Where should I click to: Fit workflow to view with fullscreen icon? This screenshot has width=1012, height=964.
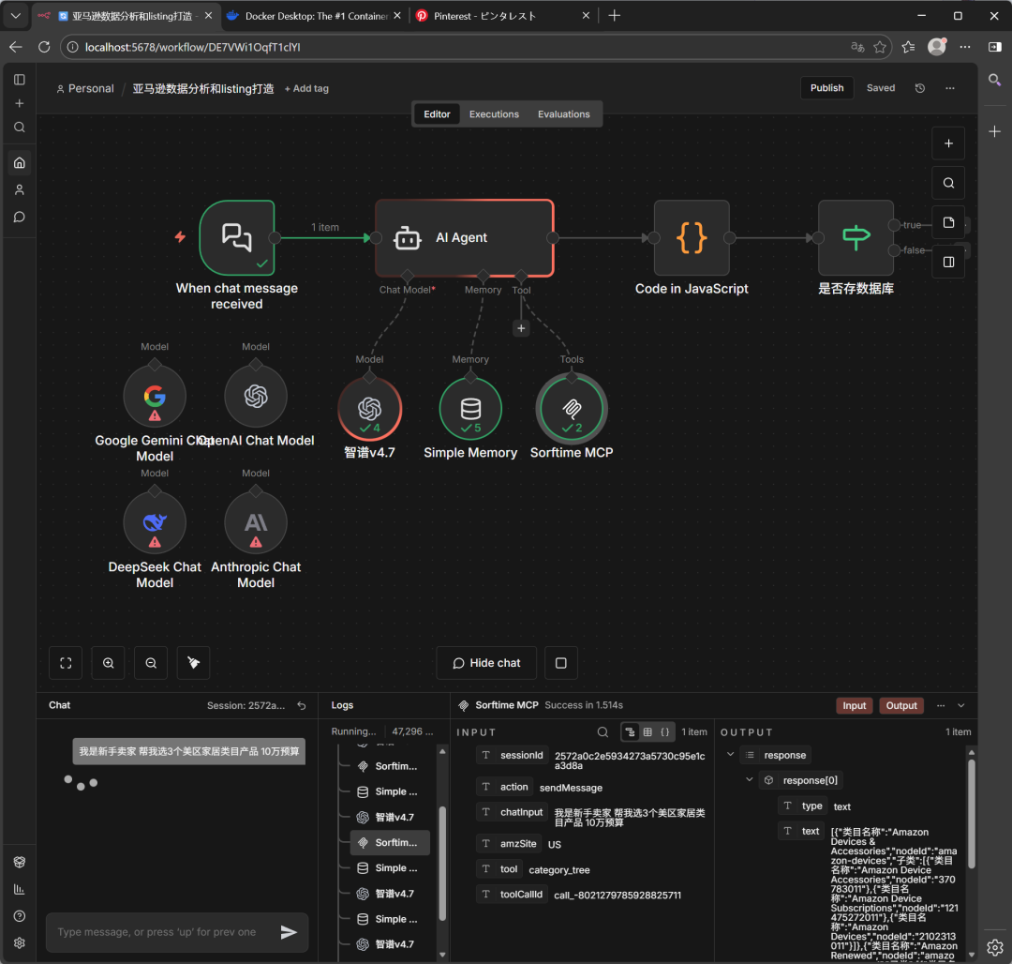(66, 663)
